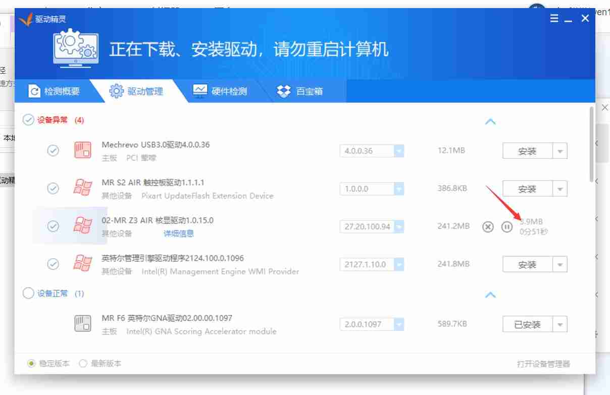The height and width of the screenshot is (395, 610).
Task: Click 'Pixart UpdateFlash Extension Device' description
Action: tap(208, 196)
